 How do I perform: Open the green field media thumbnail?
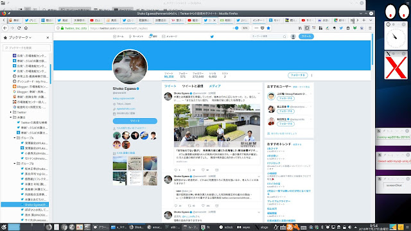pyautogui.click(x=120, y=163)
